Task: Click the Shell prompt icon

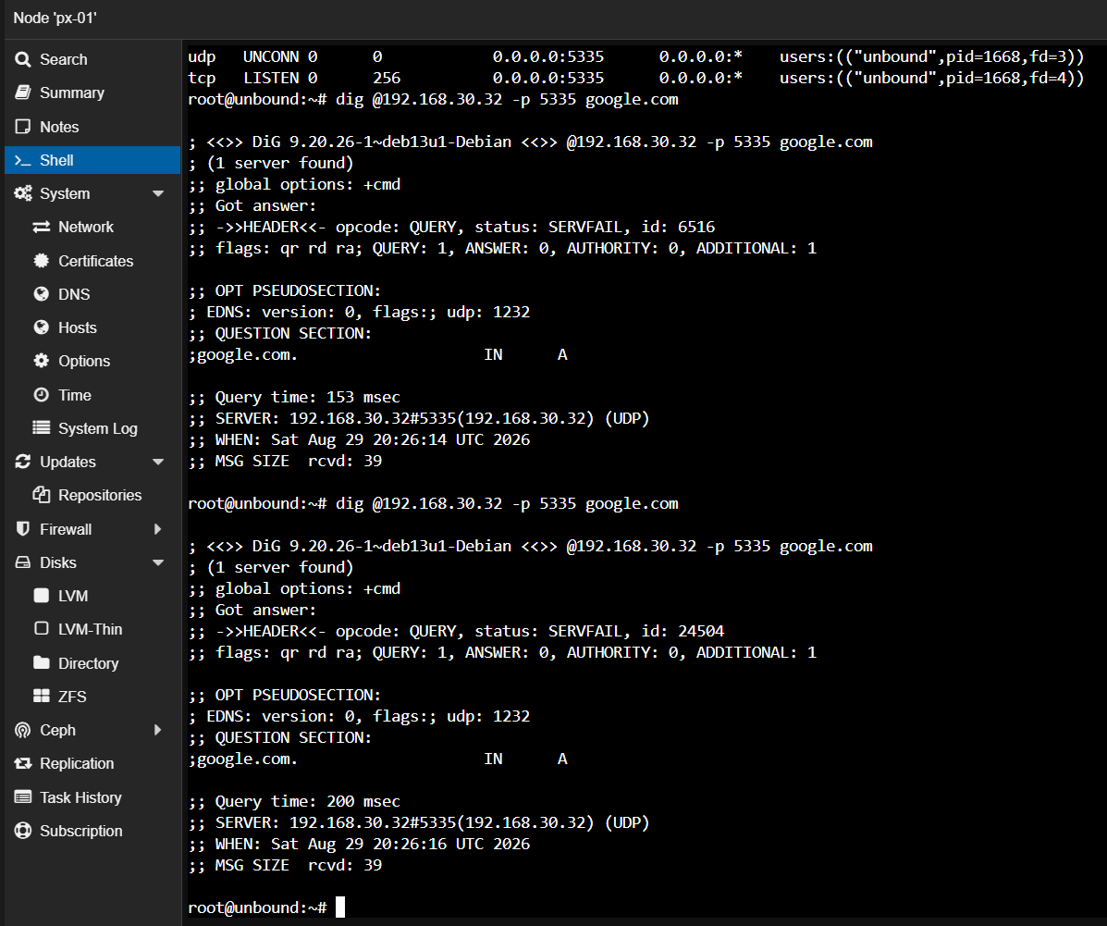Action: pos(22,160)
